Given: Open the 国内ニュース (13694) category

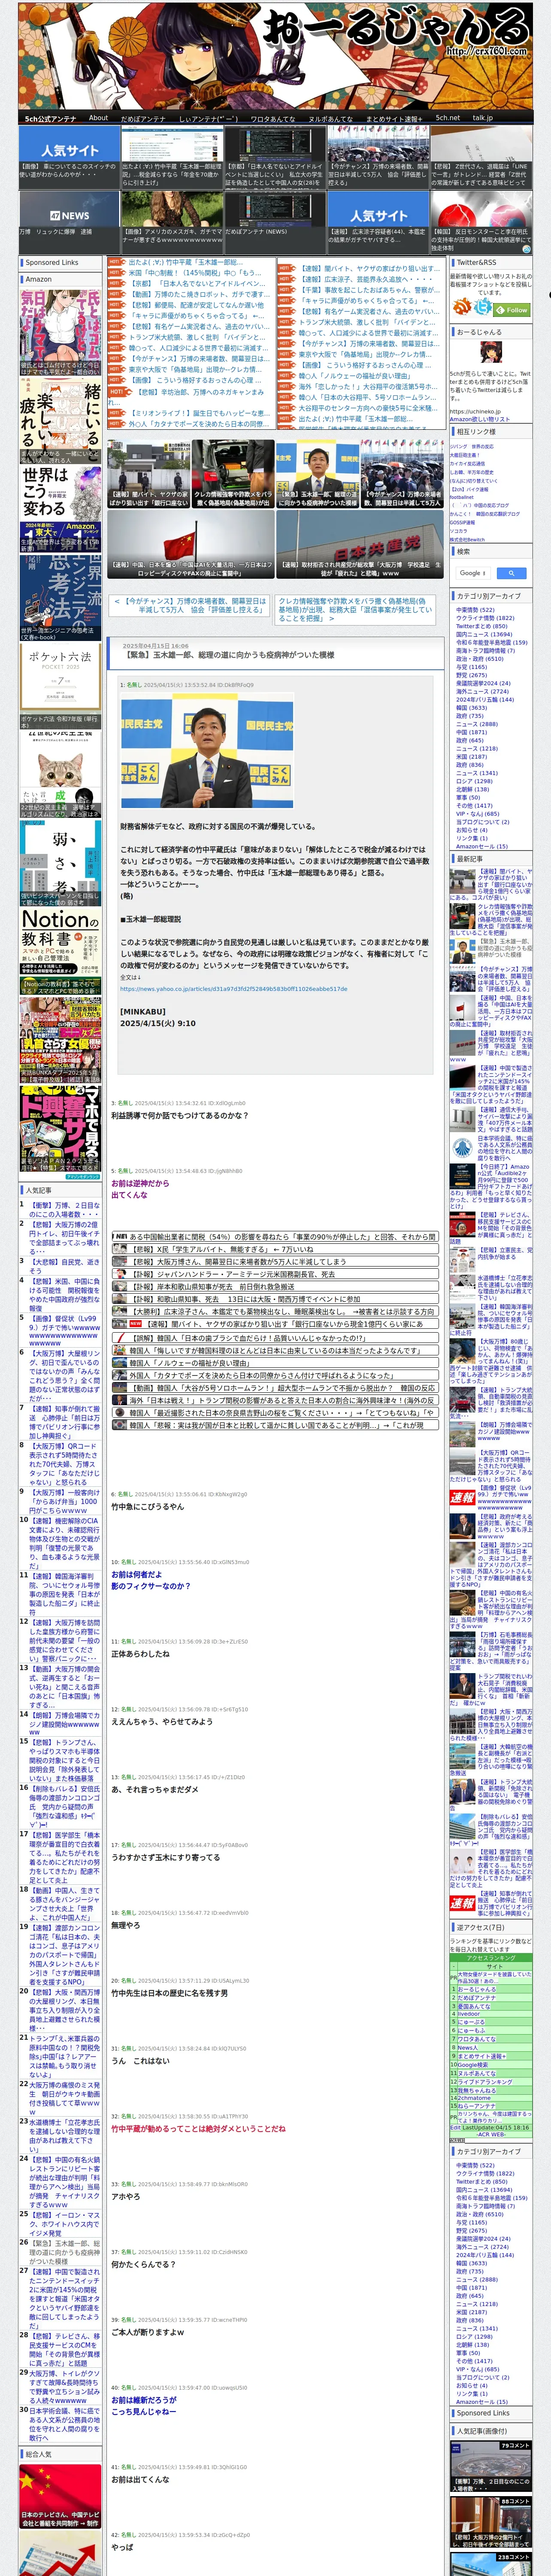Looking at the screenshot, I should 484,634.
